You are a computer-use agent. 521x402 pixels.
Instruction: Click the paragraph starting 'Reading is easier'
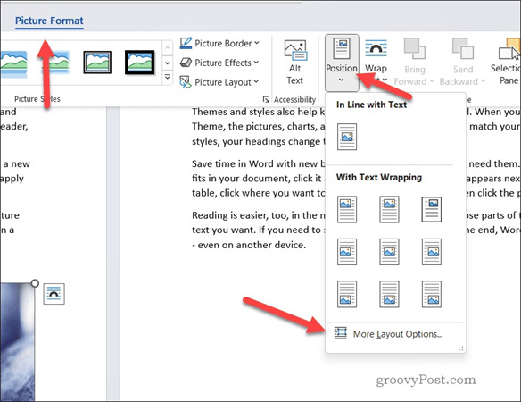pyautogui.click(x=258, y=230)
